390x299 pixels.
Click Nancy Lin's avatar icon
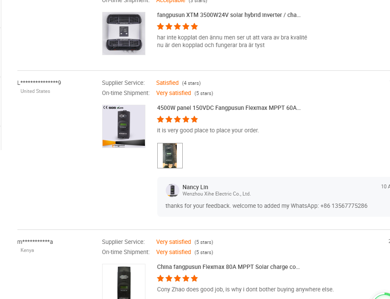pyautogui.click(x=172, y=190)
